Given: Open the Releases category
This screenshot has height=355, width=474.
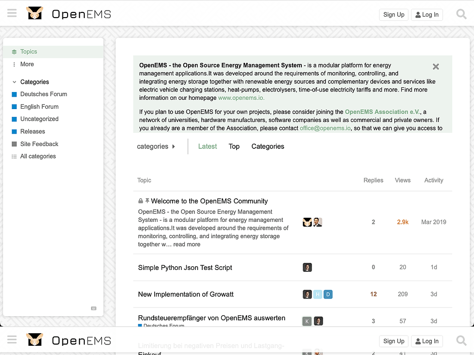Looking at the screenshot, I should [31, 131].
